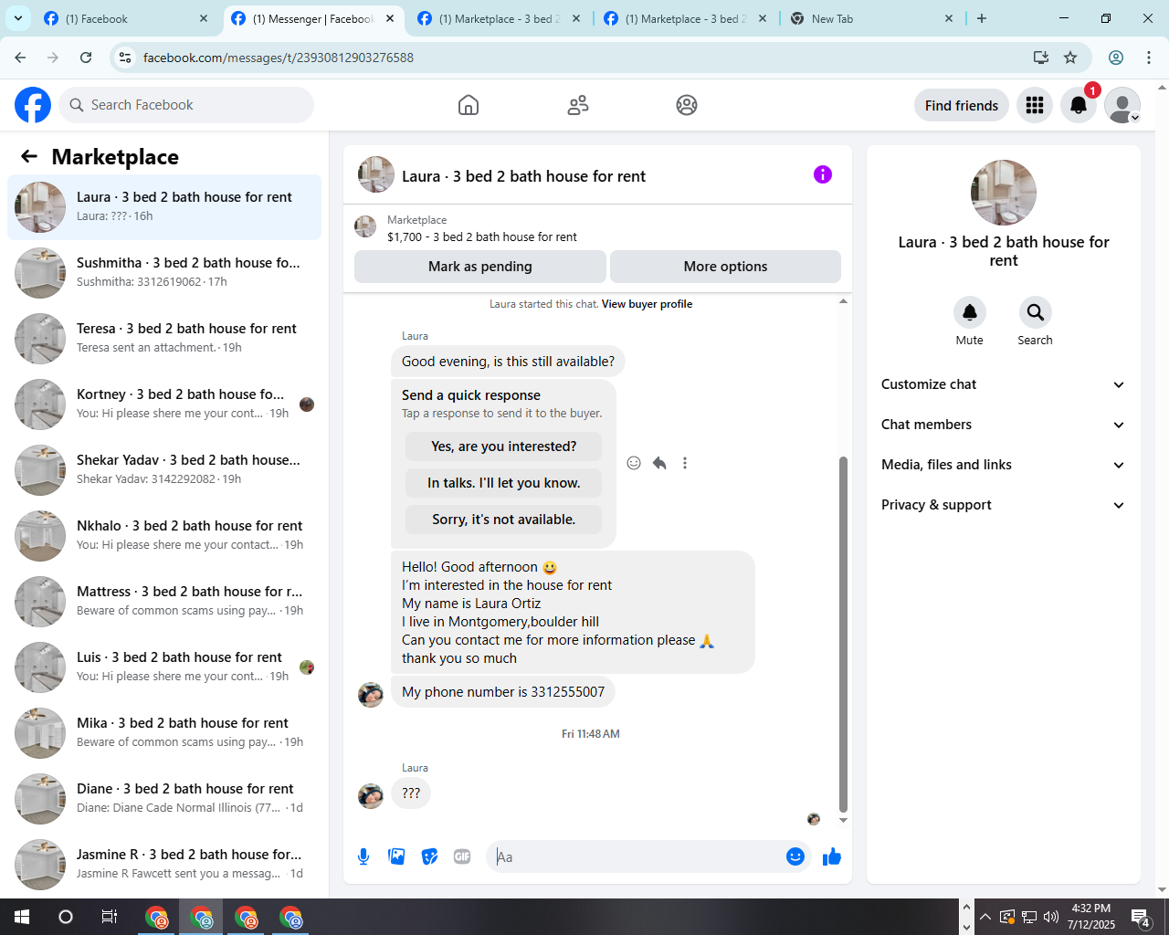View site information icon in address bar
The width and height of the screenshot is (1169, 935).
126,58
